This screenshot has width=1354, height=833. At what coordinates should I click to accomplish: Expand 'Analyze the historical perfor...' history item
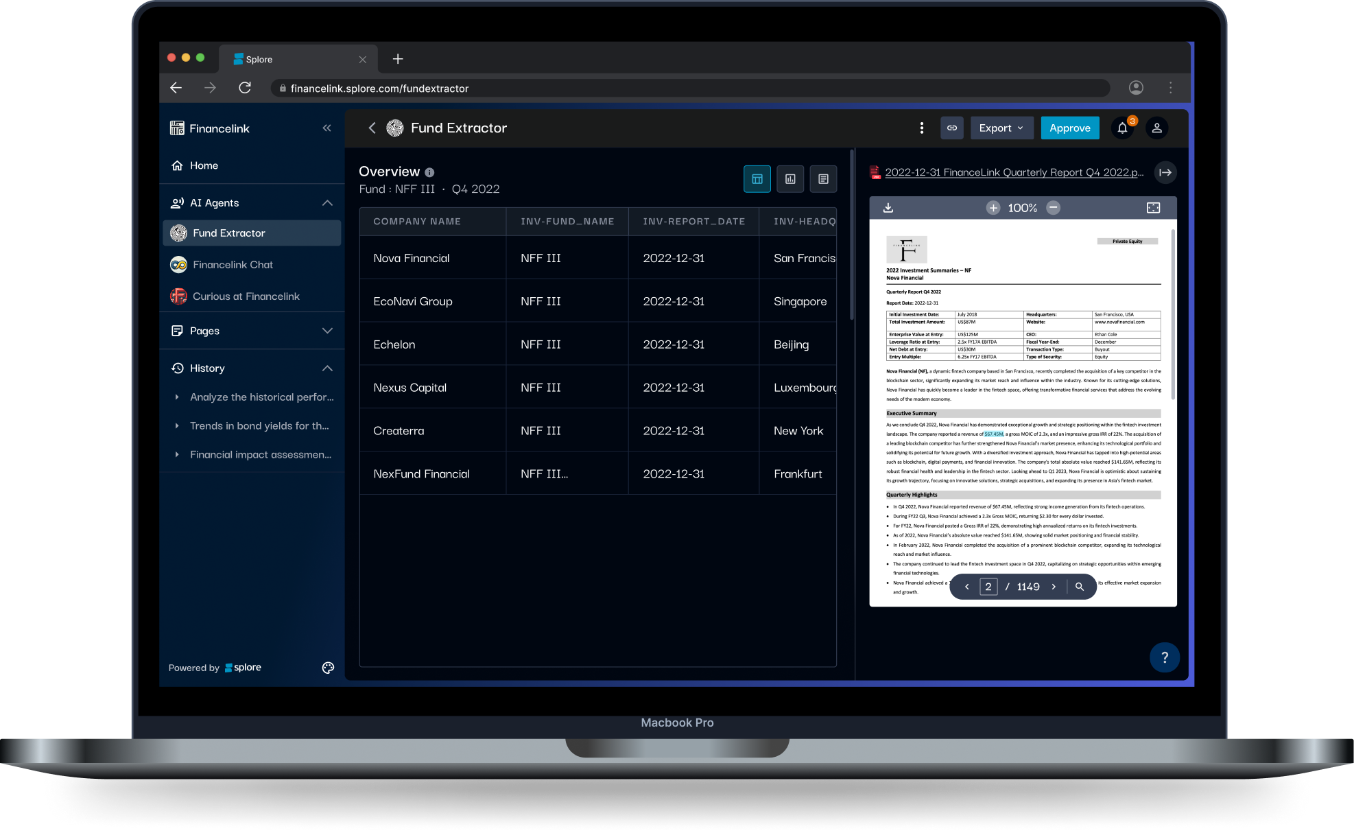coord(177,397)
